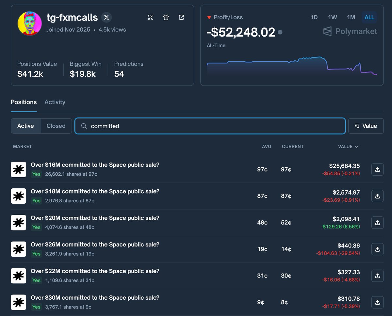
Task: Click market icon of Over $22M row
Action: pos(19,276)
